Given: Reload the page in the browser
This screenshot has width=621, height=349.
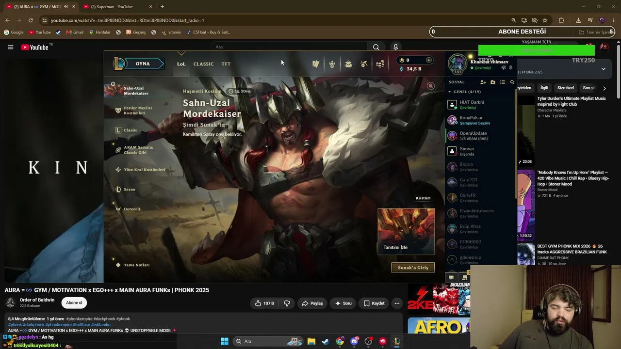Looking at the screenshot, I should click(31, 20).
